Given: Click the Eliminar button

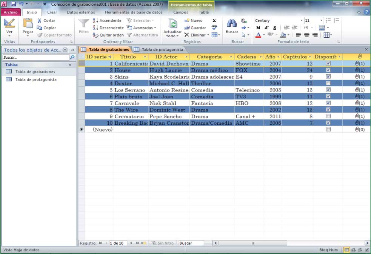Looking at the screenshot, I should pyautogui.click(x=196, y=35).
